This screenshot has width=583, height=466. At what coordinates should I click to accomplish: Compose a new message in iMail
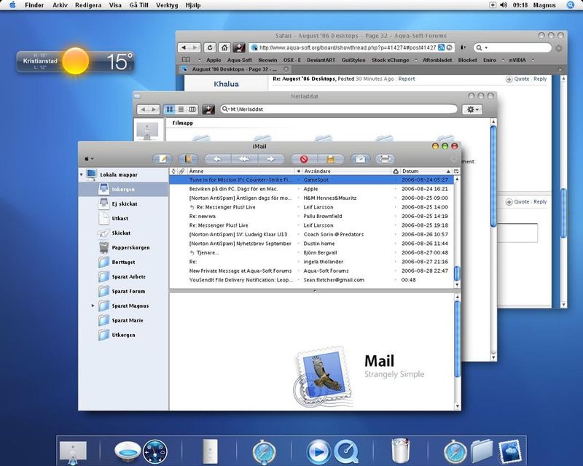coord(162,159)
